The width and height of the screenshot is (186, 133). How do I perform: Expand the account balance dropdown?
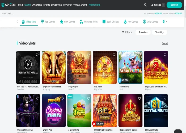(163, 5)
